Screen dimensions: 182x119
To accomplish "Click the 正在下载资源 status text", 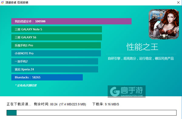I will coord(19,104).
